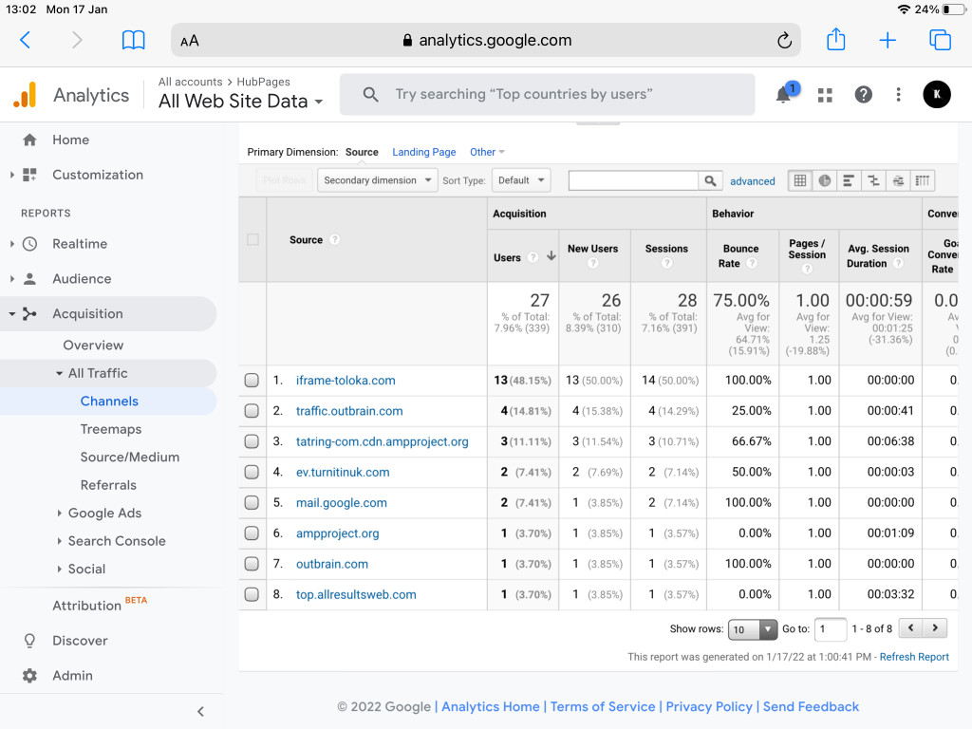Check the box for top.allresultsweb.com row

pos(252,594)
